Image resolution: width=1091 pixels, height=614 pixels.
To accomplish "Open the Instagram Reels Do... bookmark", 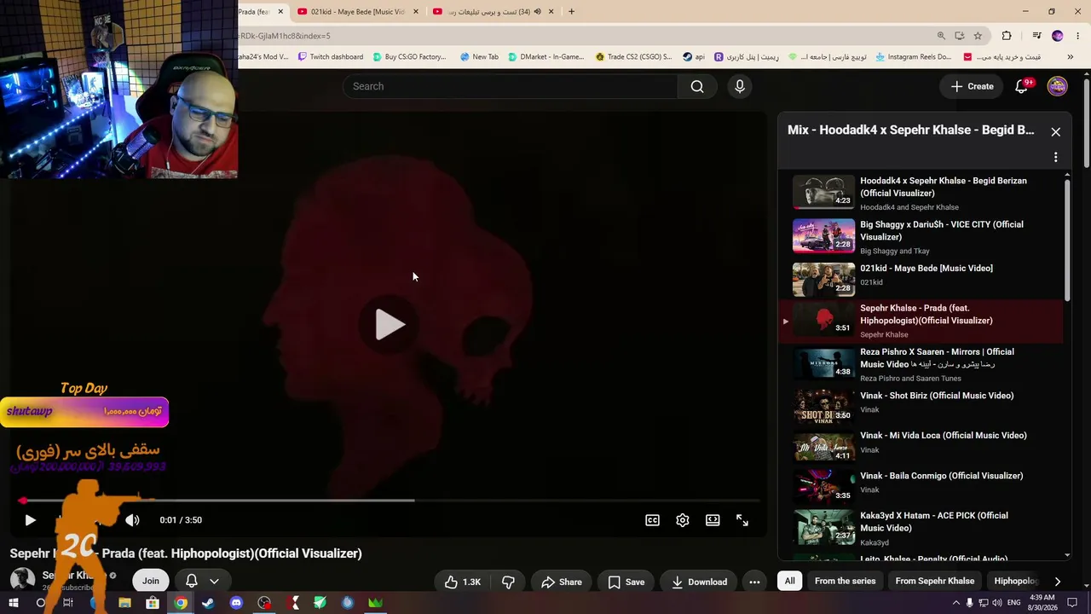I will [912, 57].
